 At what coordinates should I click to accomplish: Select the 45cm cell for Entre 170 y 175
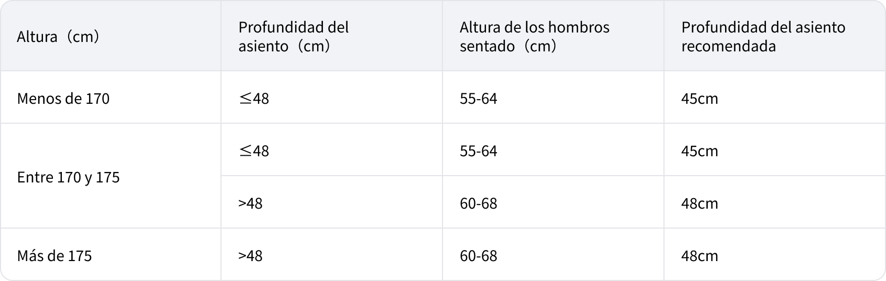pos(699,151)
